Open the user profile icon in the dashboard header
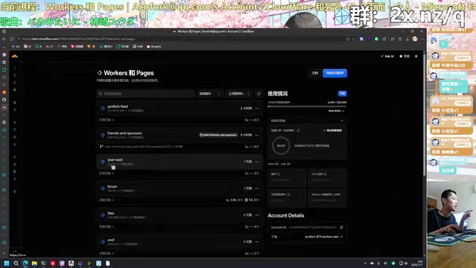Screen dimensions: 476x268 pos(416,57)
